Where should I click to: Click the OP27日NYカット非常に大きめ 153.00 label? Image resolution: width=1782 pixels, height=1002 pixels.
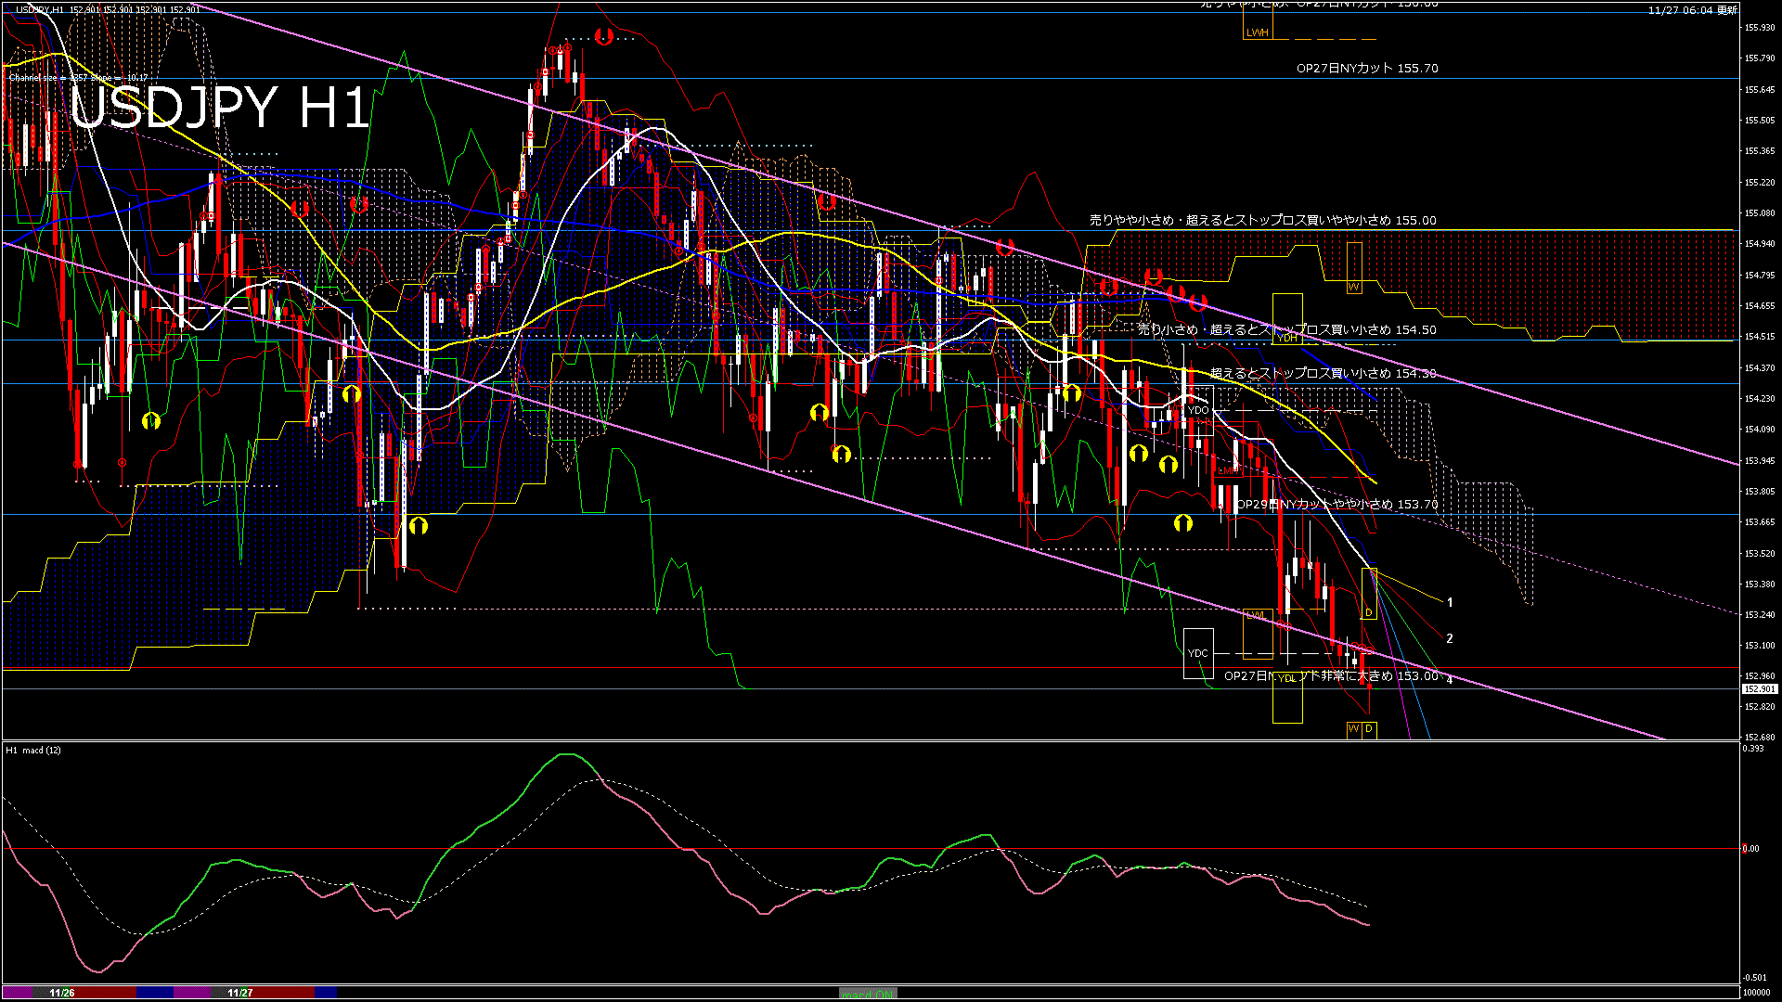point(1331,675)
